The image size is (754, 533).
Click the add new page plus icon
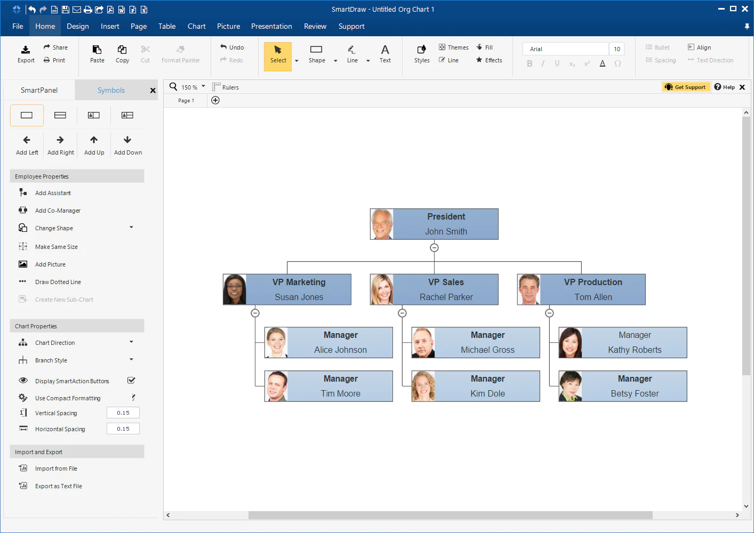[x=215, y=100]
